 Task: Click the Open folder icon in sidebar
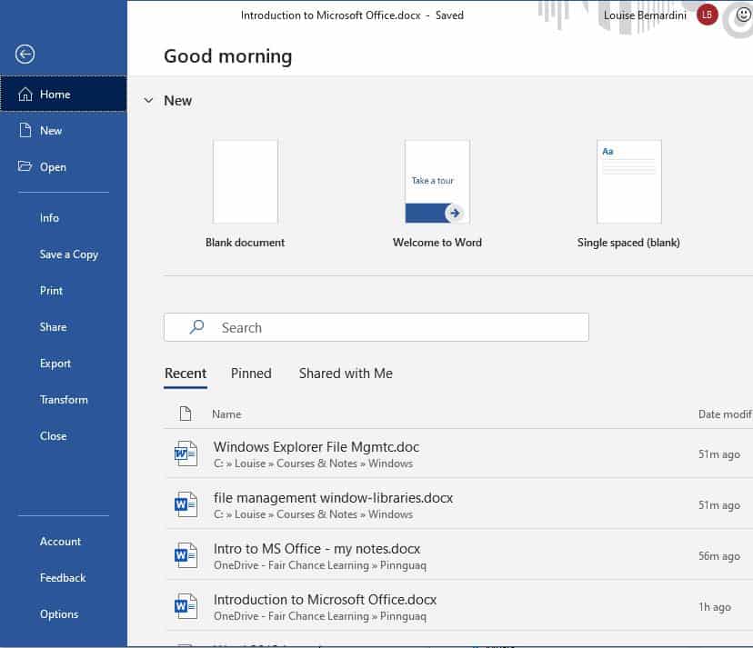pos(25,166)
